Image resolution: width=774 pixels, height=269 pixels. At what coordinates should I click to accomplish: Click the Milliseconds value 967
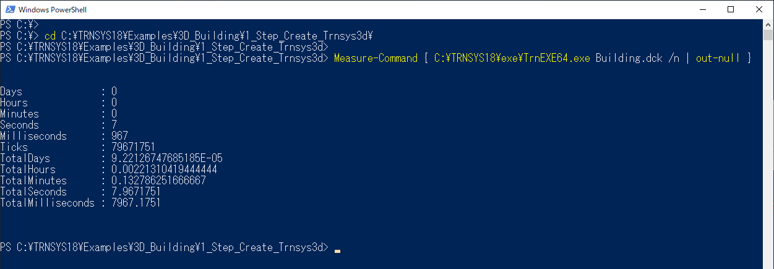point(119,136)
